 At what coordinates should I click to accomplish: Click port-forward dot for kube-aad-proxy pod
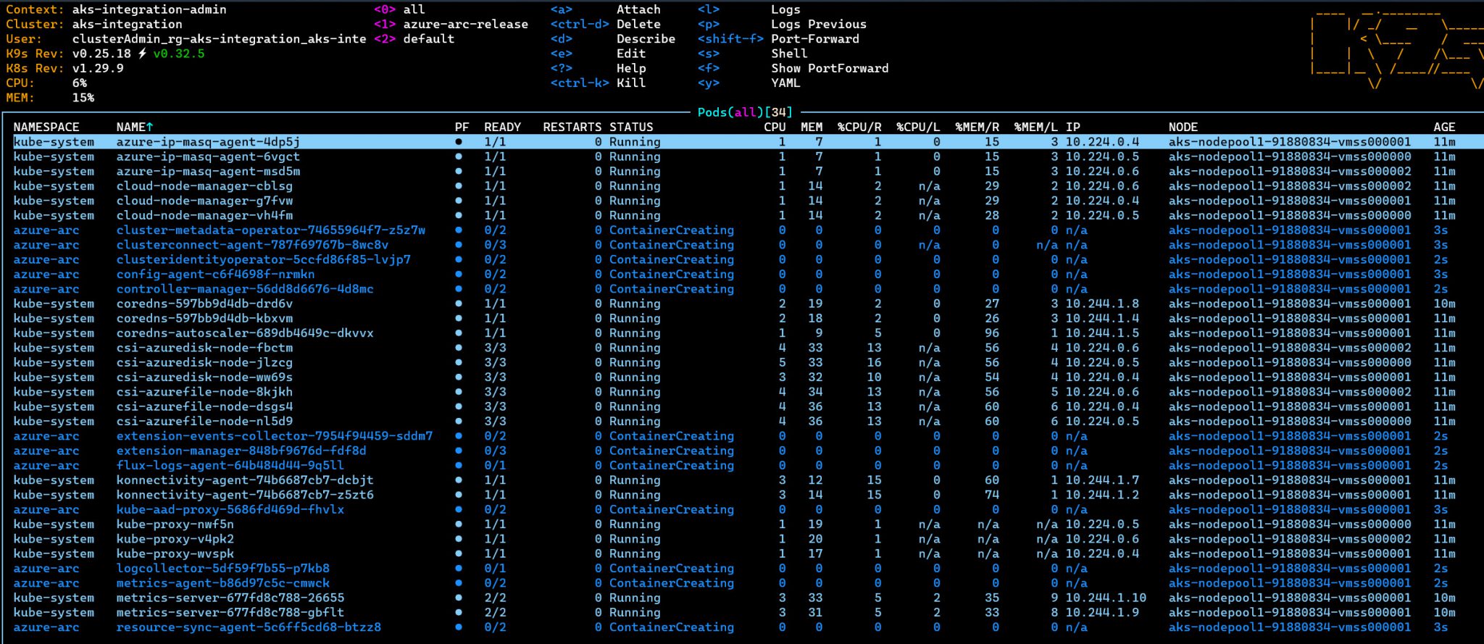point(459,509)
